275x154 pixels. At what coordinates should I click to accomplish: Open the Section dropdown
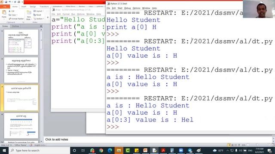point(39,19)
